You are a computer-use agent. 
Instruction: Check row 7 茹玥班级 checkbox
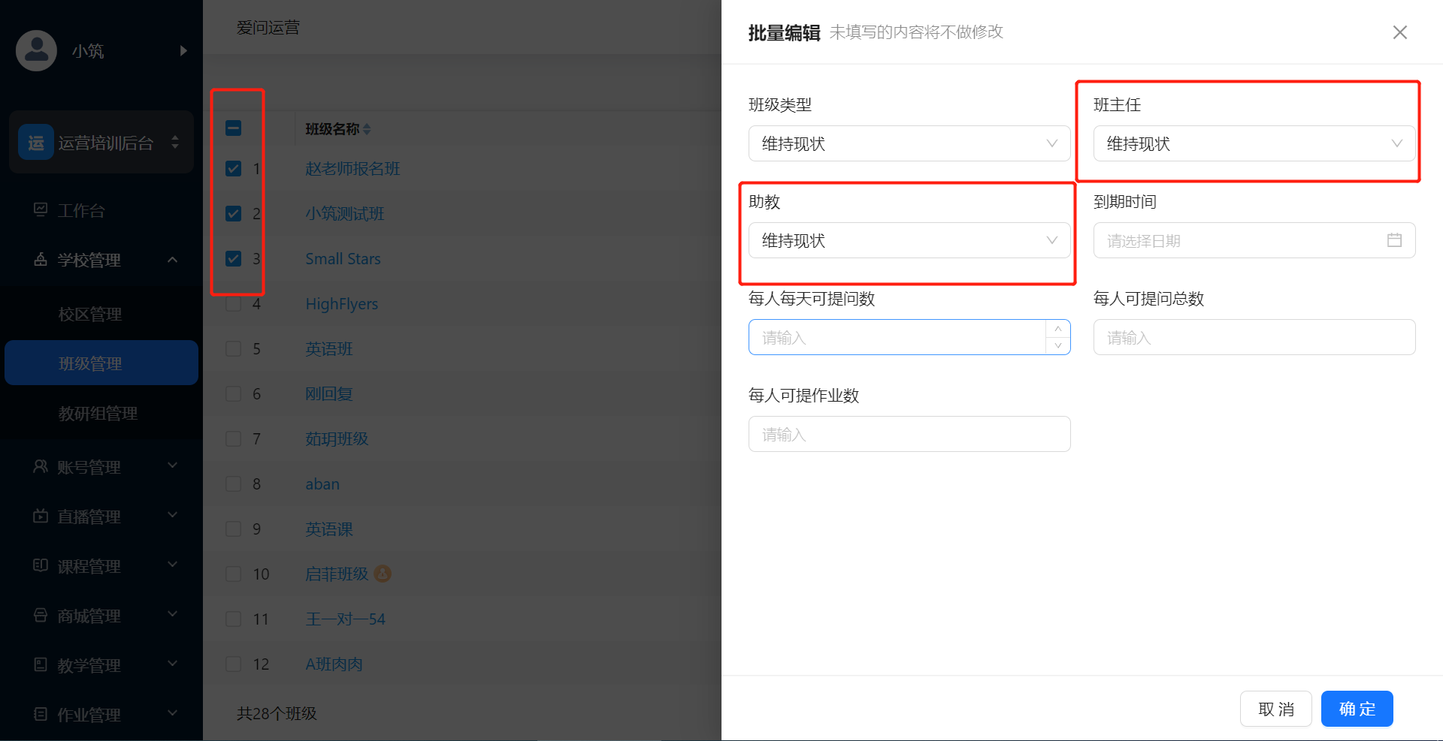point(234,438)
